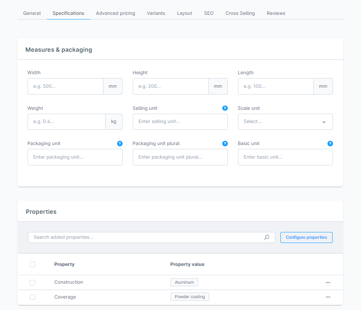Screen dimensions: 361x310
Task: Toggle select-all checkbox in properties header
Action: pos(33,265)
